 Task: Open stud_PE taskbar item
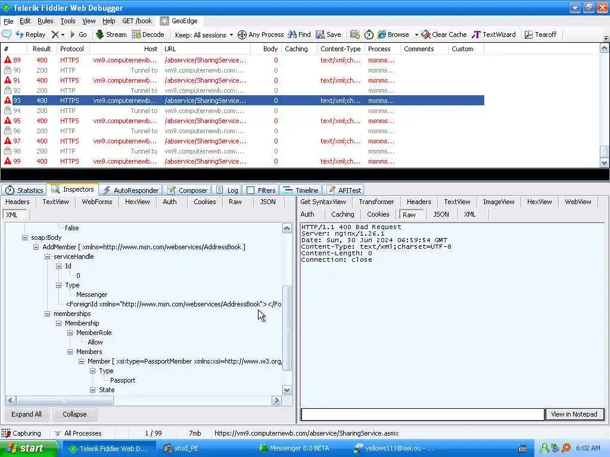[x=181, y=449]
